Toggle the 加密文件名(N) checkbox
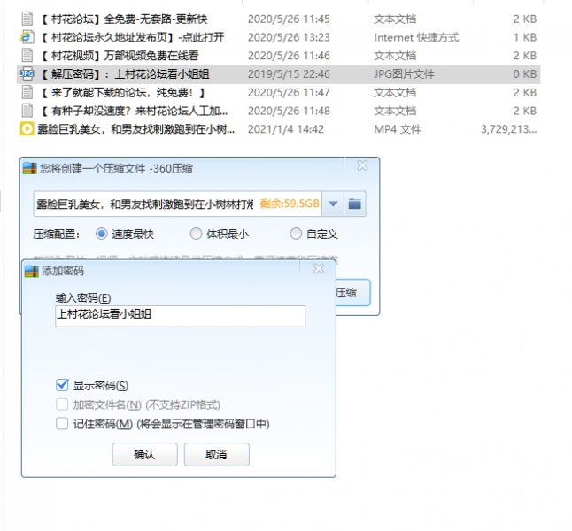Image resolution: width=572 pixels, height=531 pixels. (x=62, y=404)
